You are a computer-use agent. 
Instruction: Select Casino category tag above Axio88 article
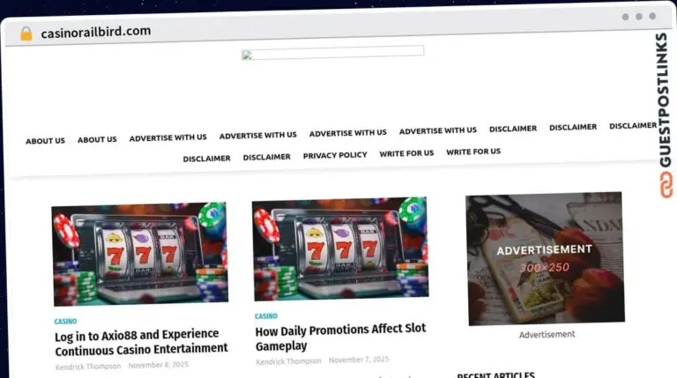coord(65,322)
